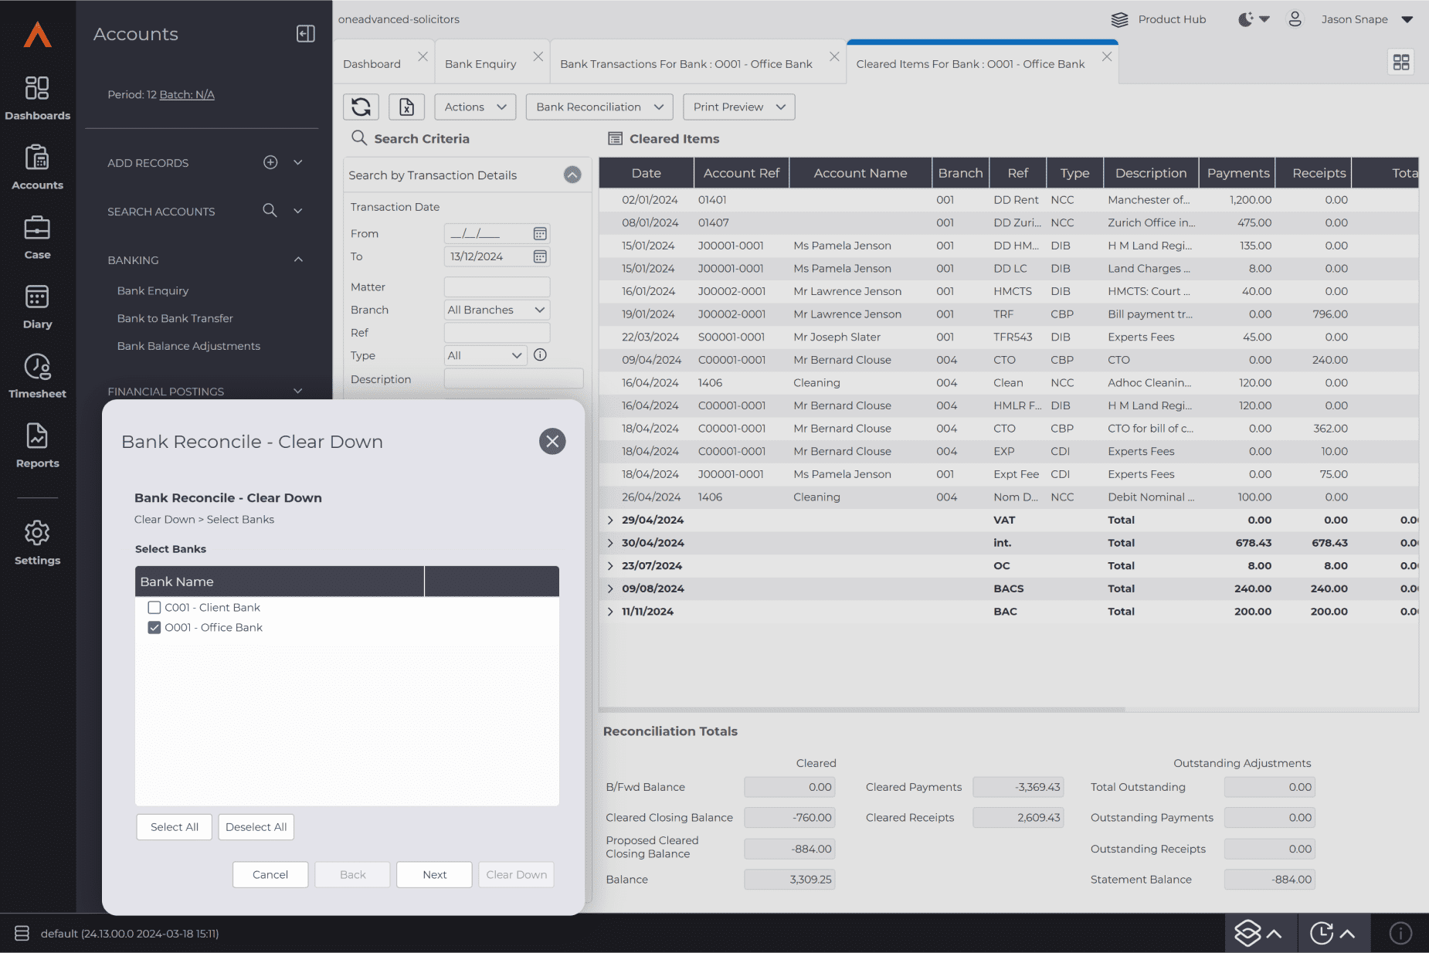Click the info icon beside Type

541,355
